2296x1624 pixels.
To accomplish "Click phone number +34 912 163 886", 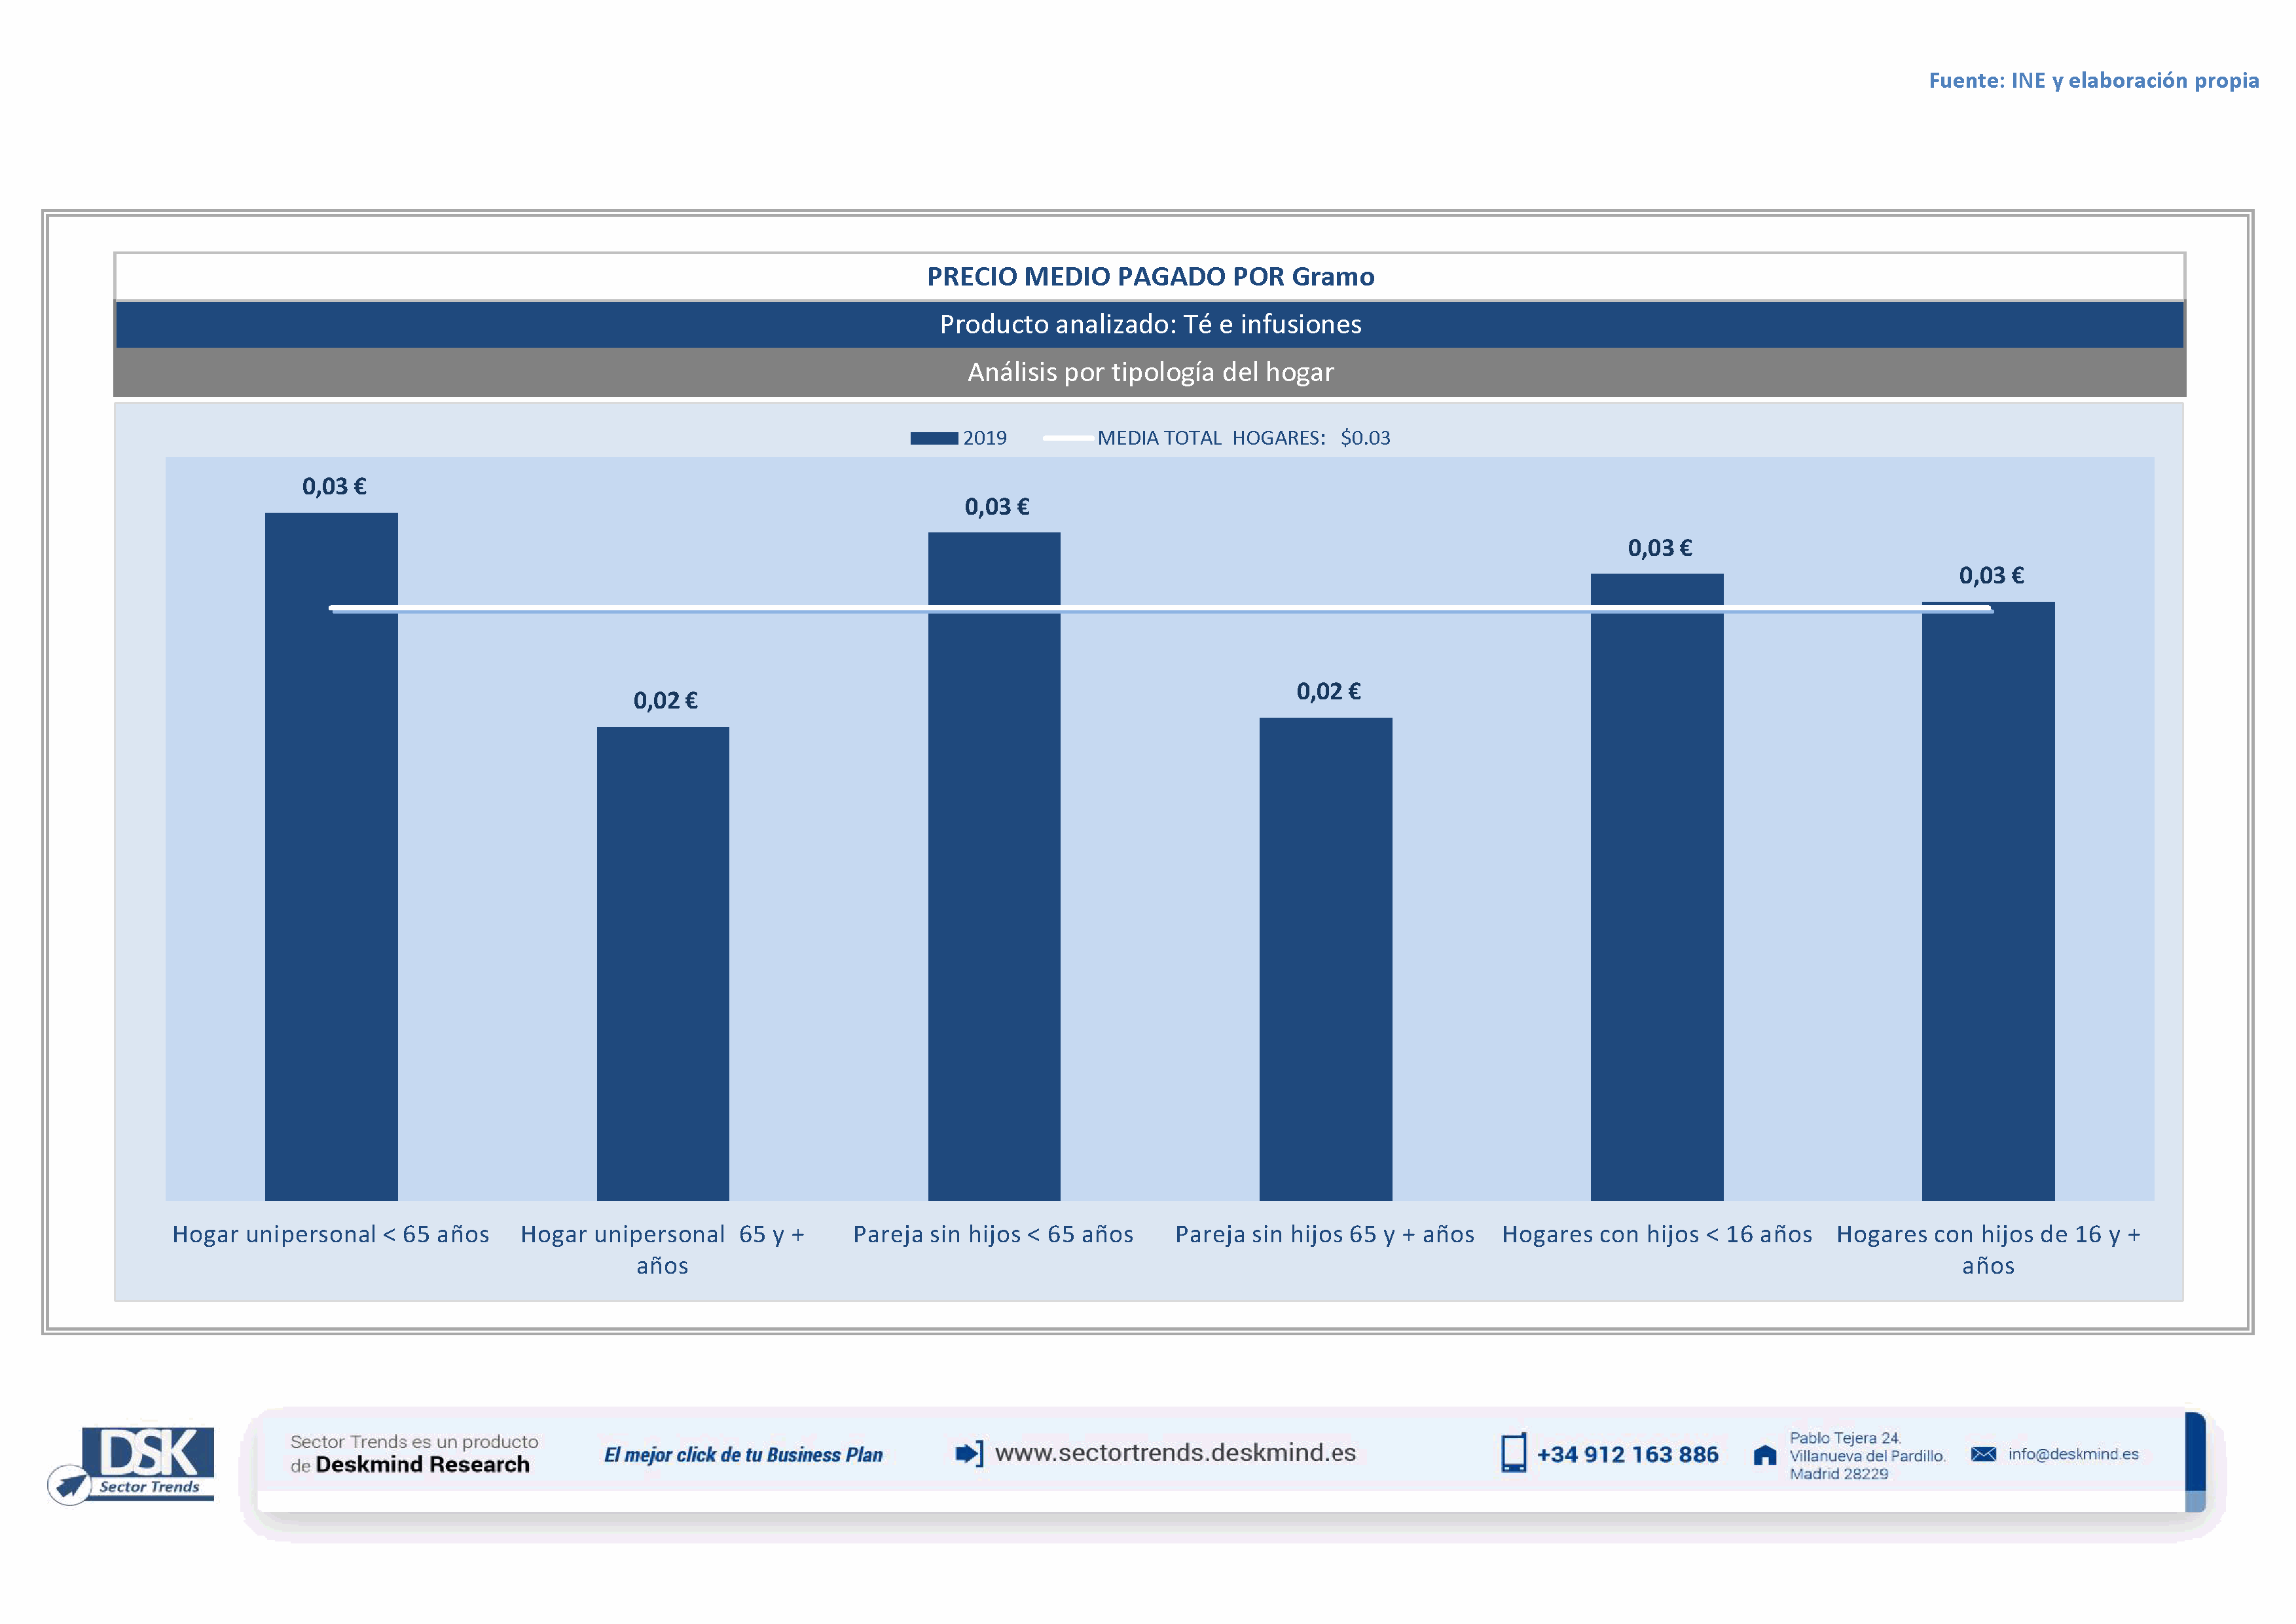I will point(1627,1455).
